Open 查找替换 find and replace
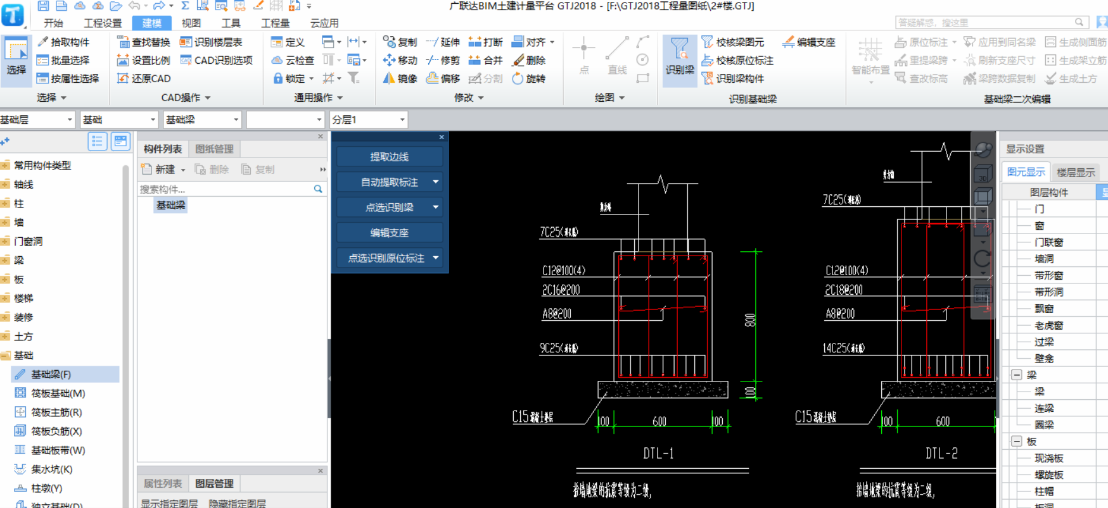This screenshot has width=1108, height=508. pos(144,42)
